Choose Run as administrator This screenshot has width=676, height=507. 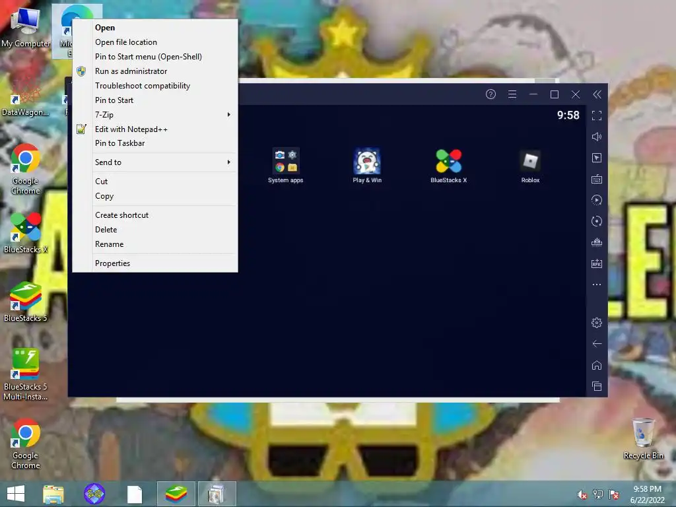(155, 71)
